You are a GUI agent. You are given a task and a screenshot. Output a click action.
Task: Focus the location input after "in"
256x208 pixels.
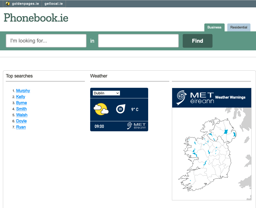point(138,41)
